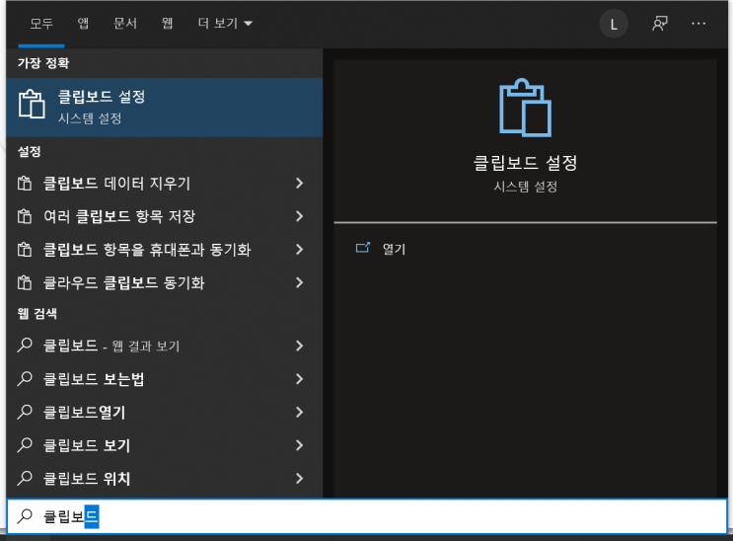
Task: Select 클립보드 데이터 지우기 setting
Action: pos(165,183)
